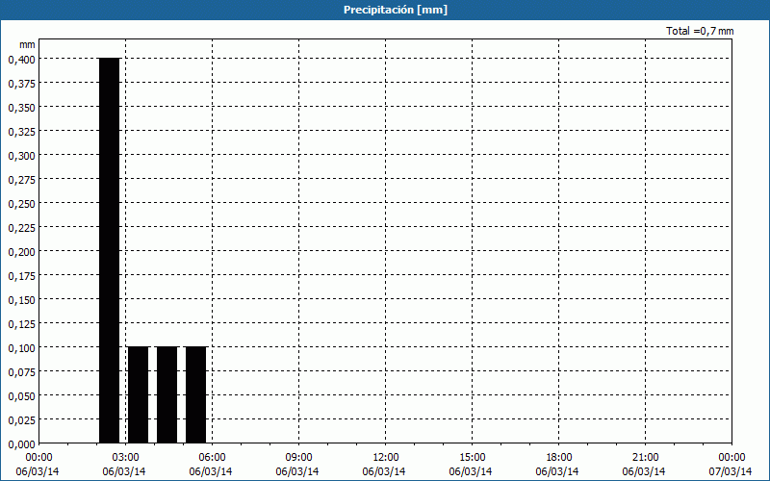This screenshot has height=481, width=770.
Task: Click the 0,125 y-axis label
Action: (x=21, y=324)
